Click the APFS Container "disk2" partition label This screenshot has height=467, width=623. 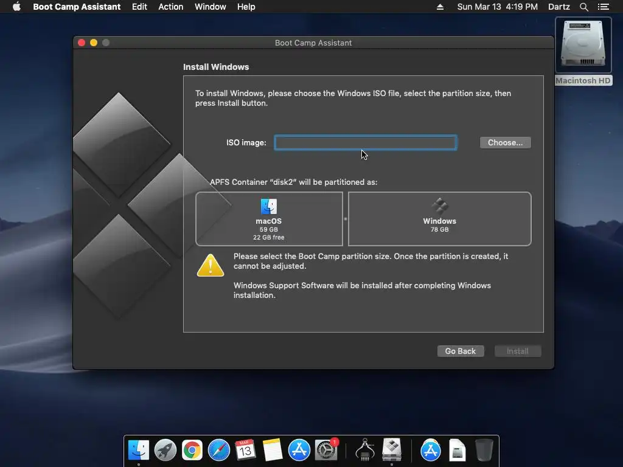coord(293,182)
